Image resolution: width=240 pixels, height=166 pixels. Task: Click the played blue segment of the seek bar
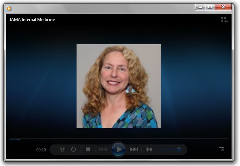point(15,139)
